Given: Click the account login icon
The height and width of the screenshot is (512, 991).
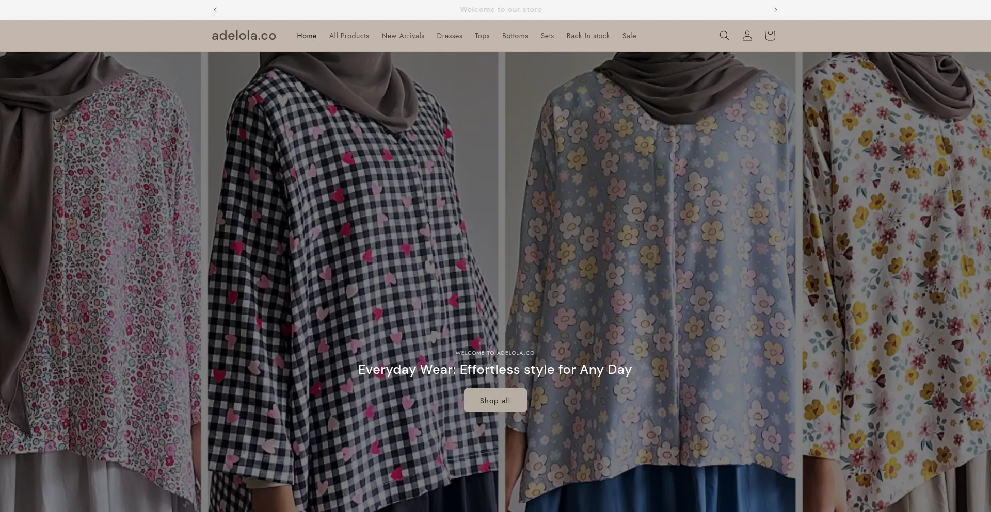Looking at the screenshot, I should [747, 36].
